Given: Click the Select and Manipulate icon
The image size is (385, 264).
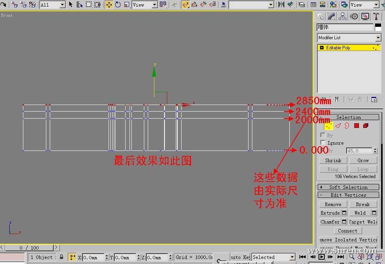Looking at the screenshot, I should tap(174, 4).
